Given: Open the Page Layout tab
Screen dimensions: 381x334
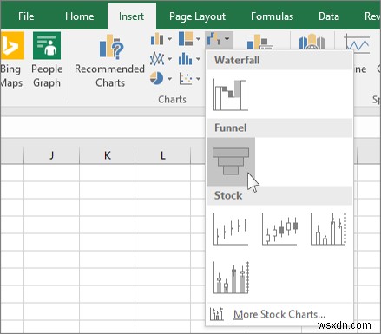Looking at the screenshot, I should (x=197, y=16).
